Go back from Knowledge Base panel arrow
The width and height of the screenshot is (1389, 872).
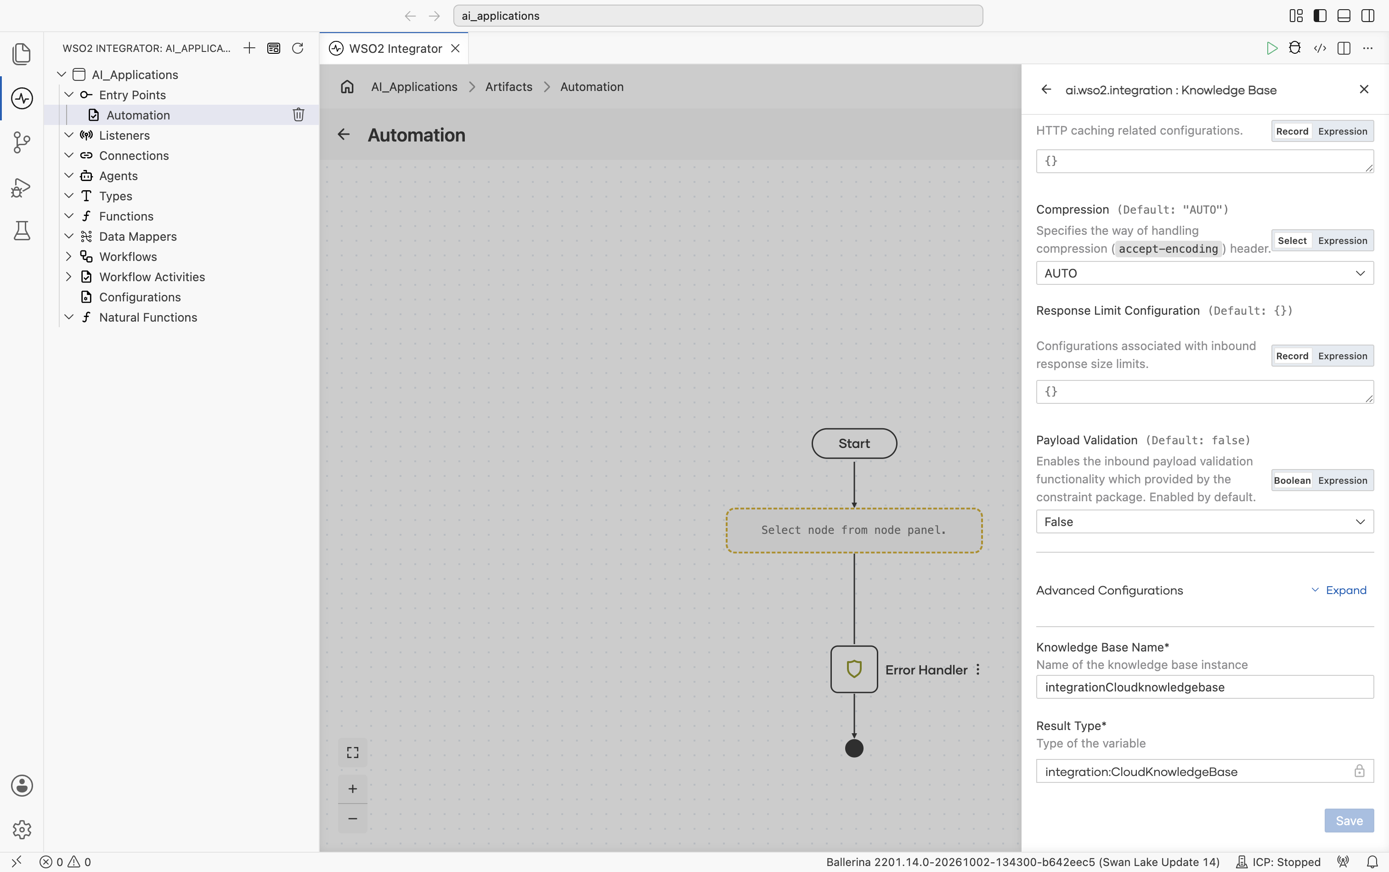1046,90
